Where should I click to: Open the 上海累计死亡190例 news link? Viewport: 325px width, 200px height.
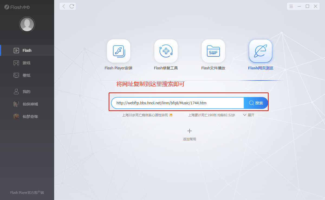coord(212,115)
